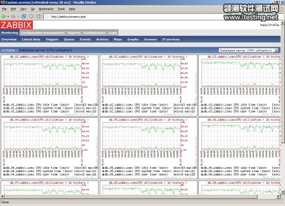Open the Edit menu
Image resolution: width=285 pixels, height=206 pixels.
[x=13, y=9]
